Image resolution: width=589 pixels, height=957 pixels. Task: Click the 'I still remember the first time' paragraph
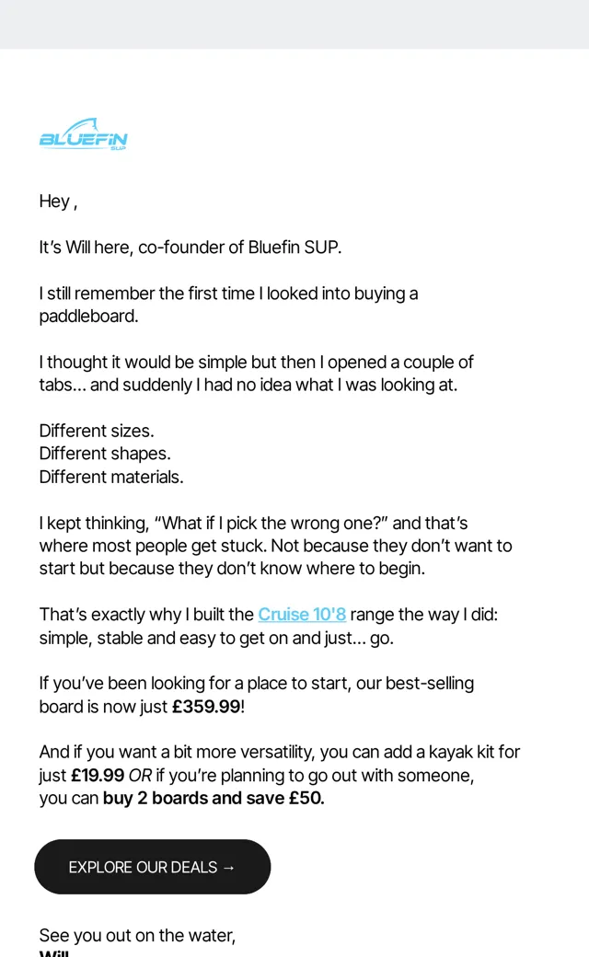[x=228, y=305]
